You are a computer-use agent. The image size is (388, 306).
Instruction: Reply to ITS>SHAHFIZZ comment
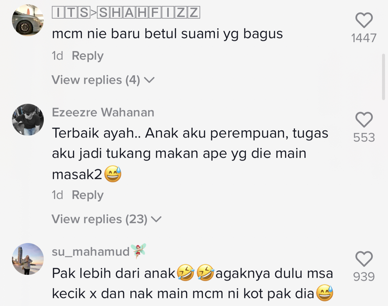click(88, 56)
